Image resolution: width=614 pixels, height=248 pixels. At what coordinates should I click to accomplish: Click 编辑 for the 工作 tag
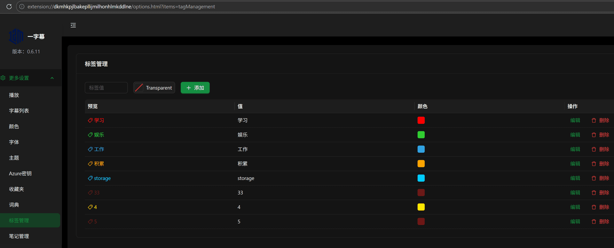pos(575,149)
